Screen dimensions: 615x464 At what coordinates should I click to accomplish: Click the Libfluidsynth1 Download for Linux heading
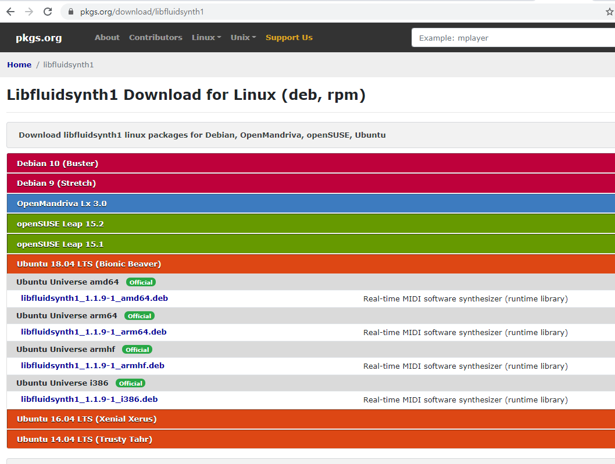(187, 95)
